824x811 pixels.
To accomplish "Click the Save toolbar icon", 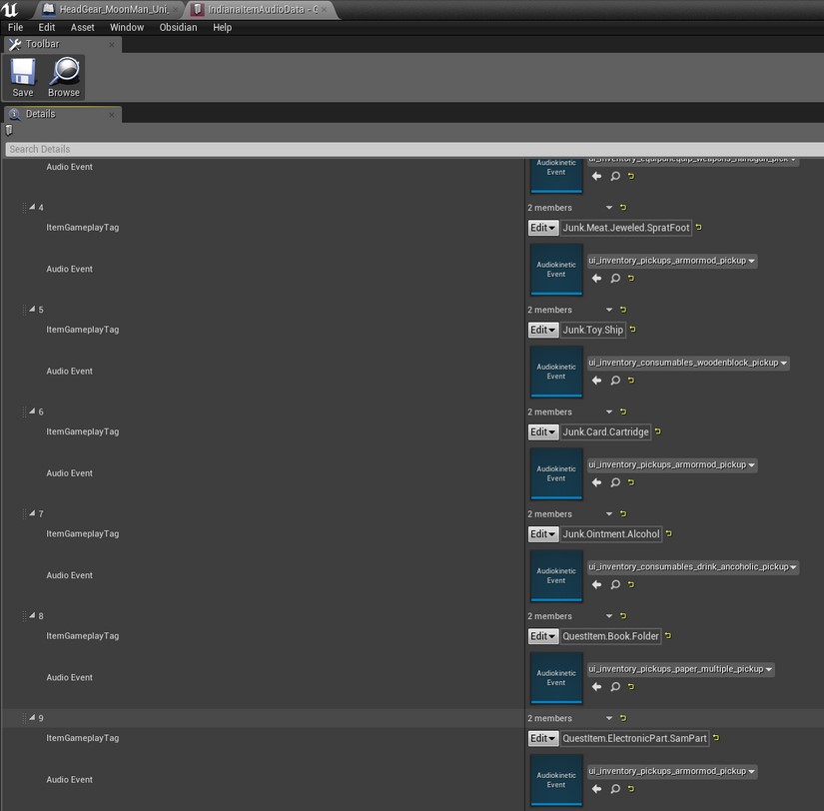I will coord(22,72).
